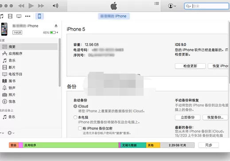This screenshot has height=161, width=230.
Task: Open 铃声 ringtones section in sidebar
Action: point(29,88)
